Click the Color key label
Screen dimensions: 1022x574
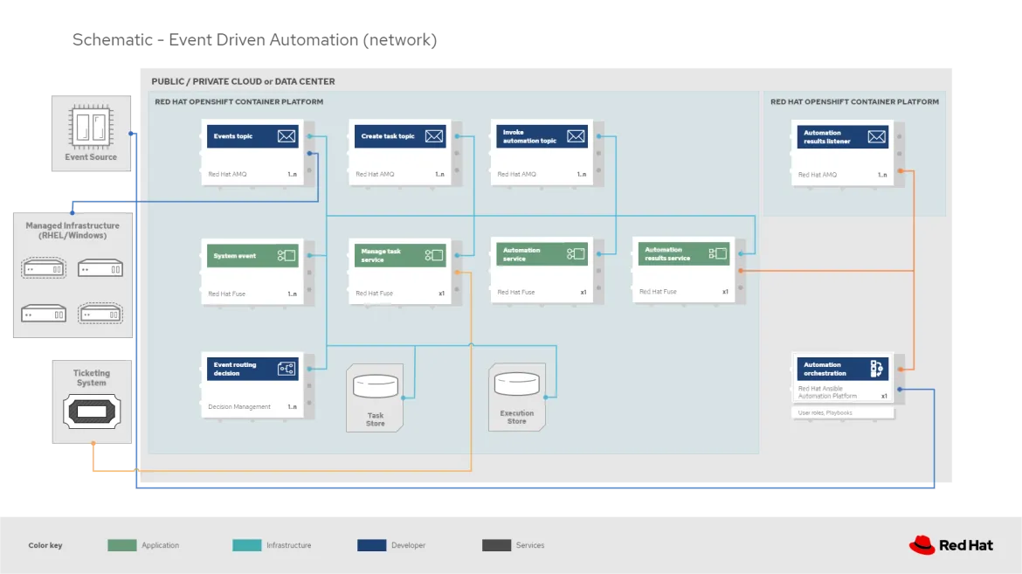click(45, 545)
